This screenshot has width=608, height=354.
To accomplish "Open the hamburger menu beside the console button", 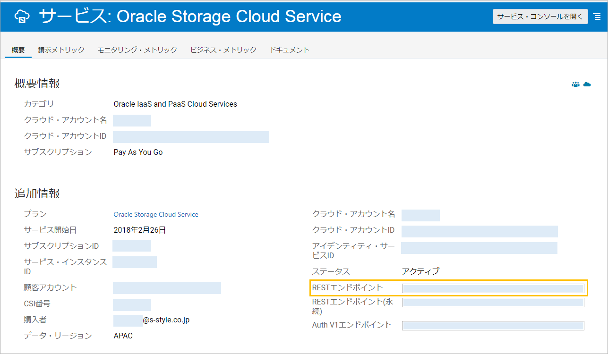I will coord(597,17).
